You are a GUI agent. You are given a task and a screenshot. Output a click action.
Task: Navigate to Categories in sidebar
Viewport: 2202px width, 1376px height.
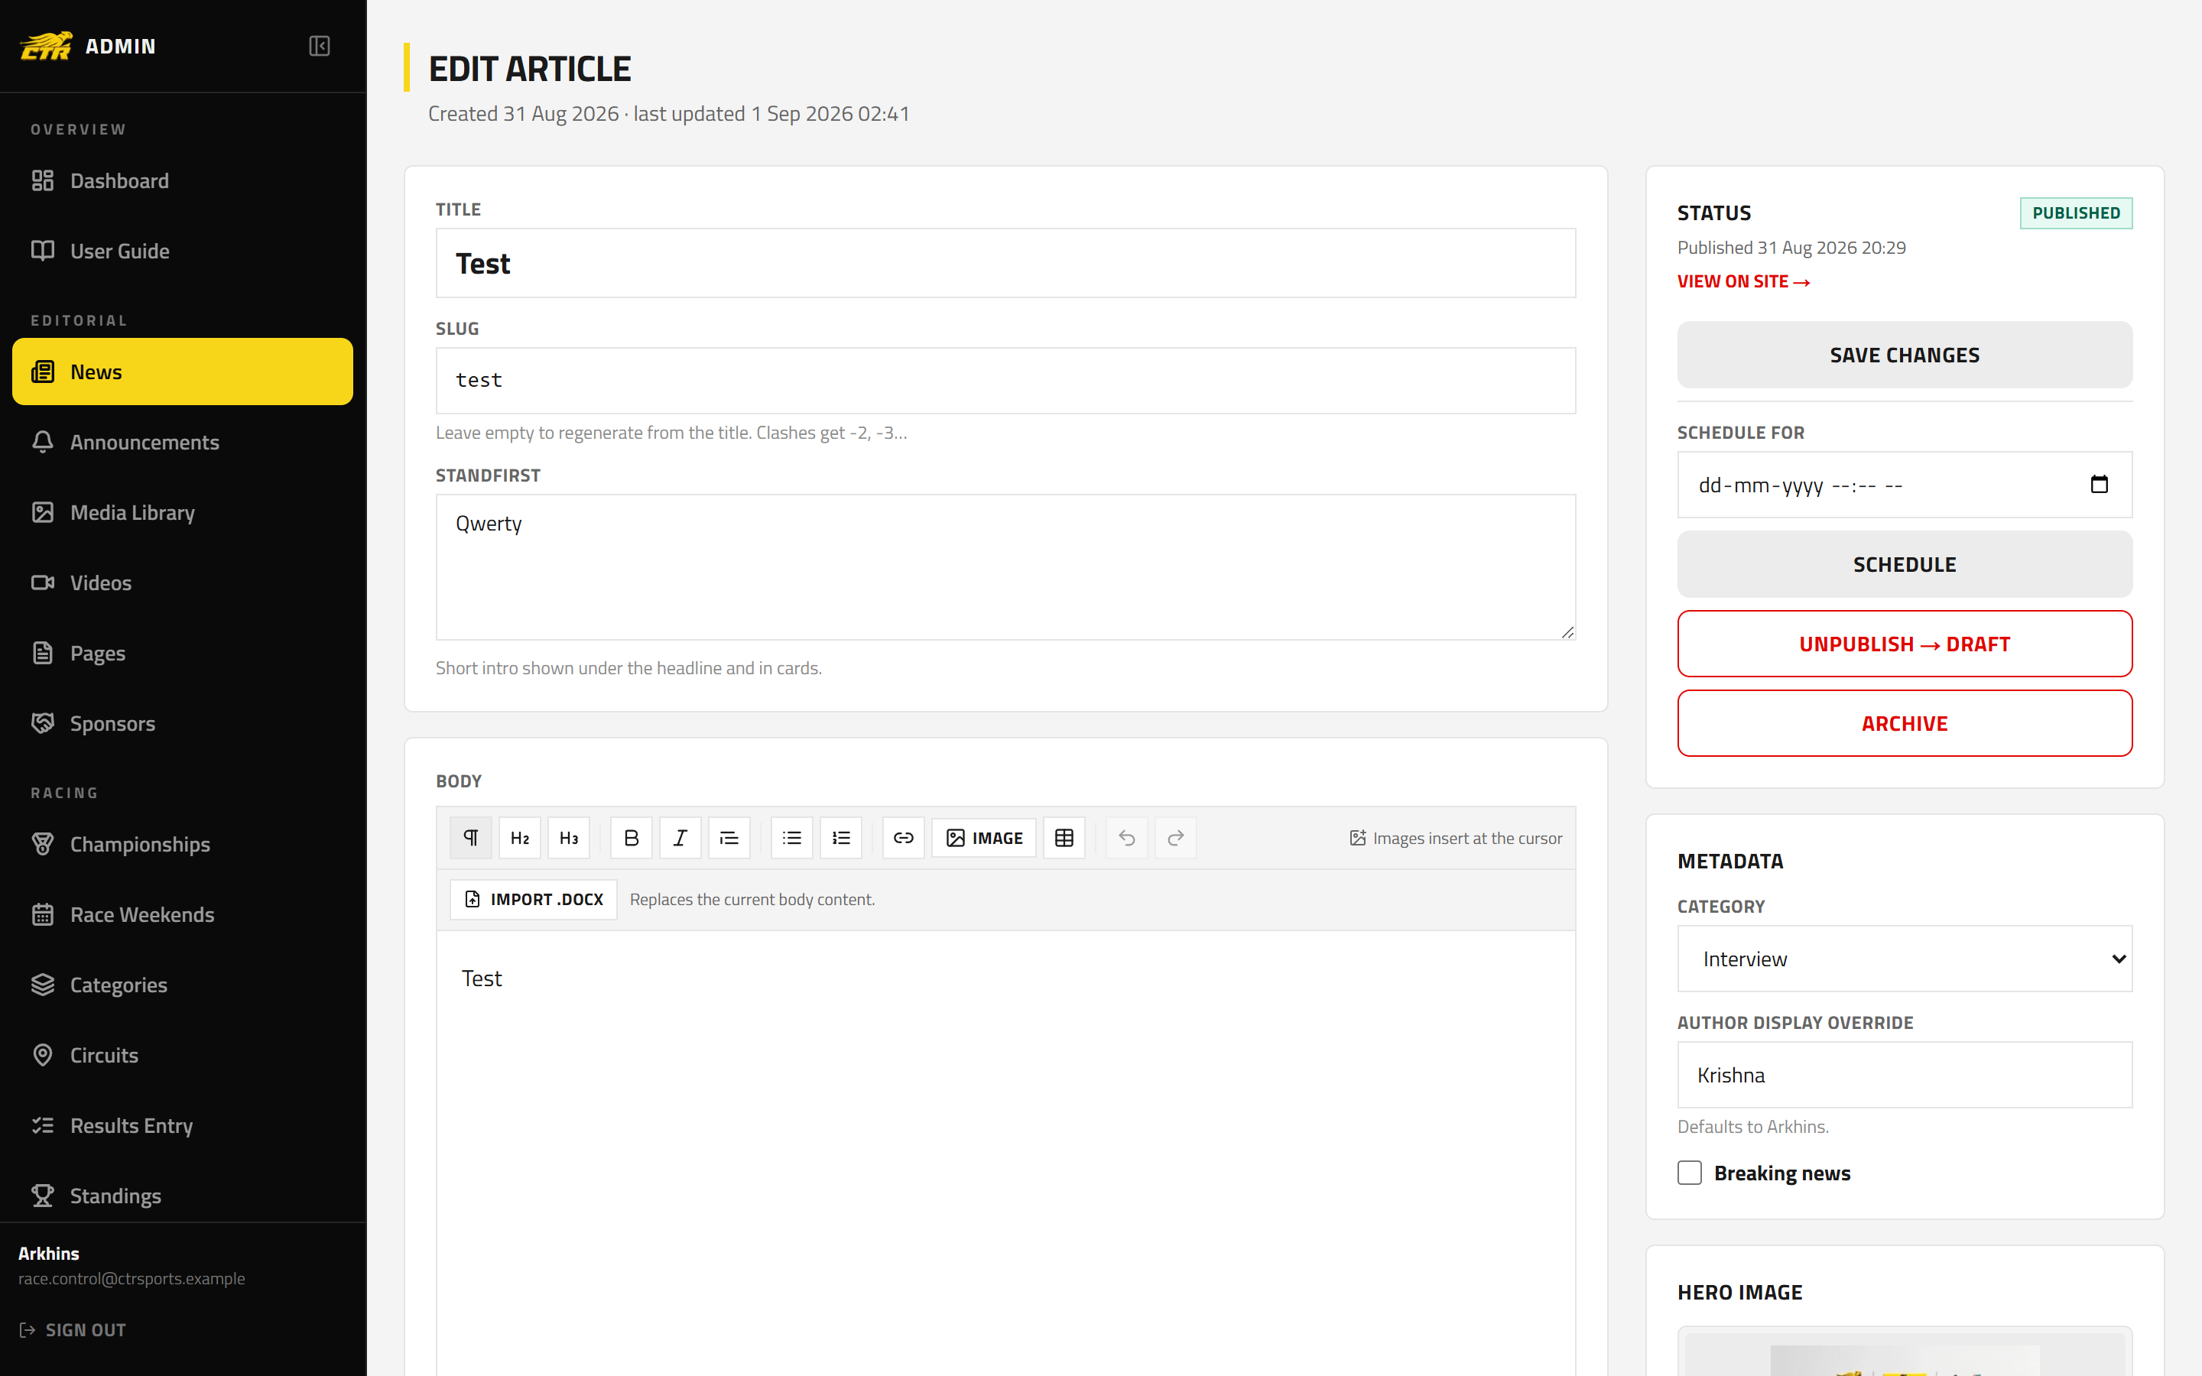[x=183, y=985]
